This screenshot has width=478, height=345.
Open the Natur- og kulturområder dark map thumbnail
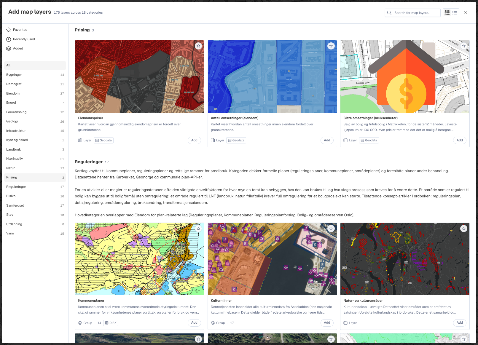point(405,259)
